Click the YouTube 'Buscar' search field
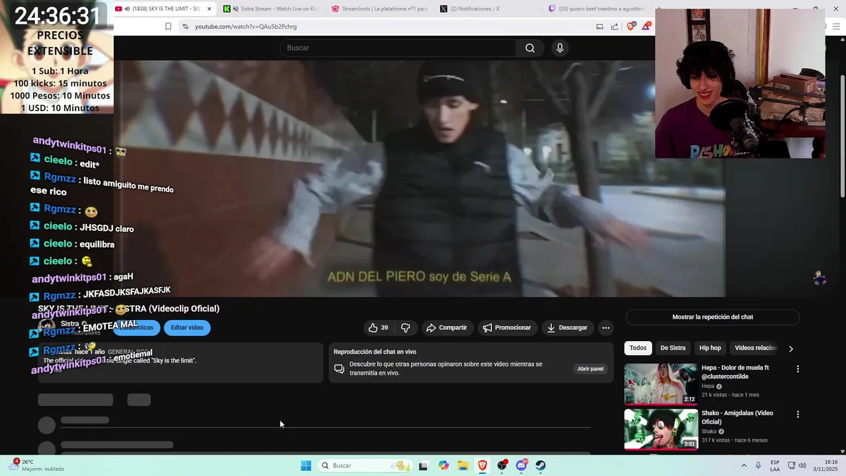The height and width of the screenshot is (476, 846). (399, 48)
